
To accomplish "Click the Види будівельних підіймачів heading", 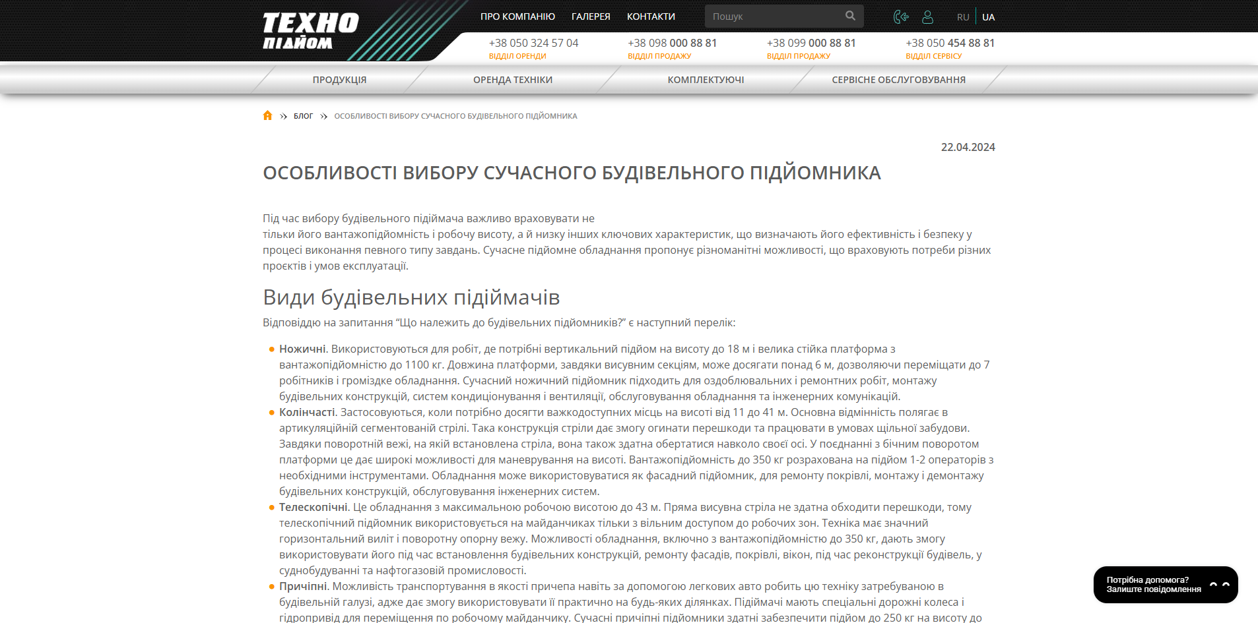I will tap(411, 297).
